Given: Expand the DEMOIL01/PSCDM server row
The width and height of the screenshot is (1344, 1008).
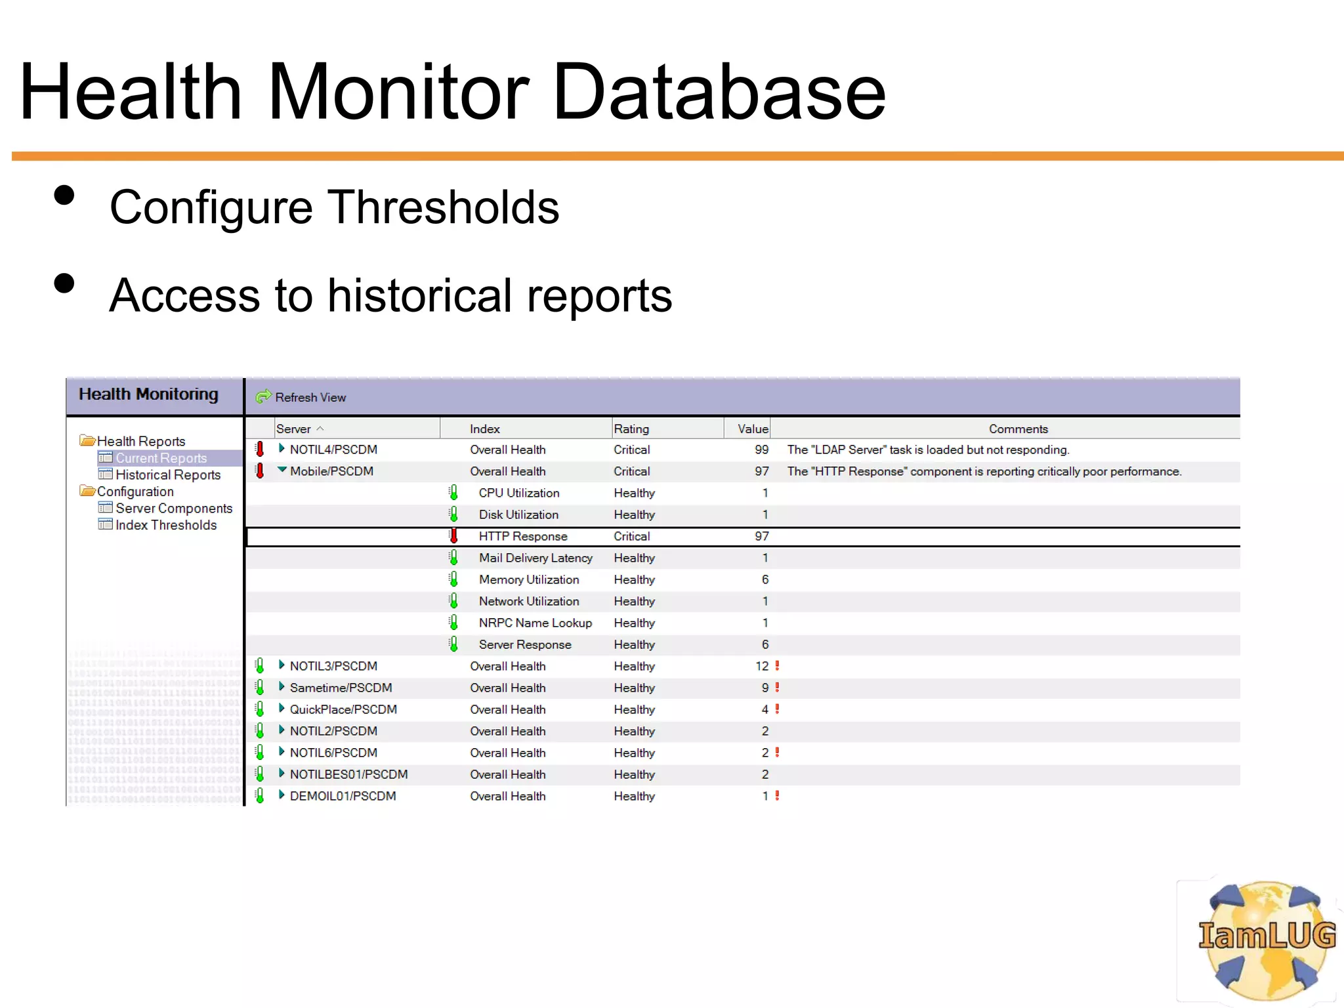Looking at the screenshot, I should click(282, 795).
